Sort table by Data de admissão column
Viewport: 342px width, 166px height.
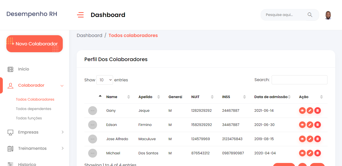[x=271, y=97]
